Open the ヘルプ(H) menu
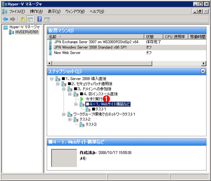Viewport: 211px width, 181px height. click(x=97, y=11)
